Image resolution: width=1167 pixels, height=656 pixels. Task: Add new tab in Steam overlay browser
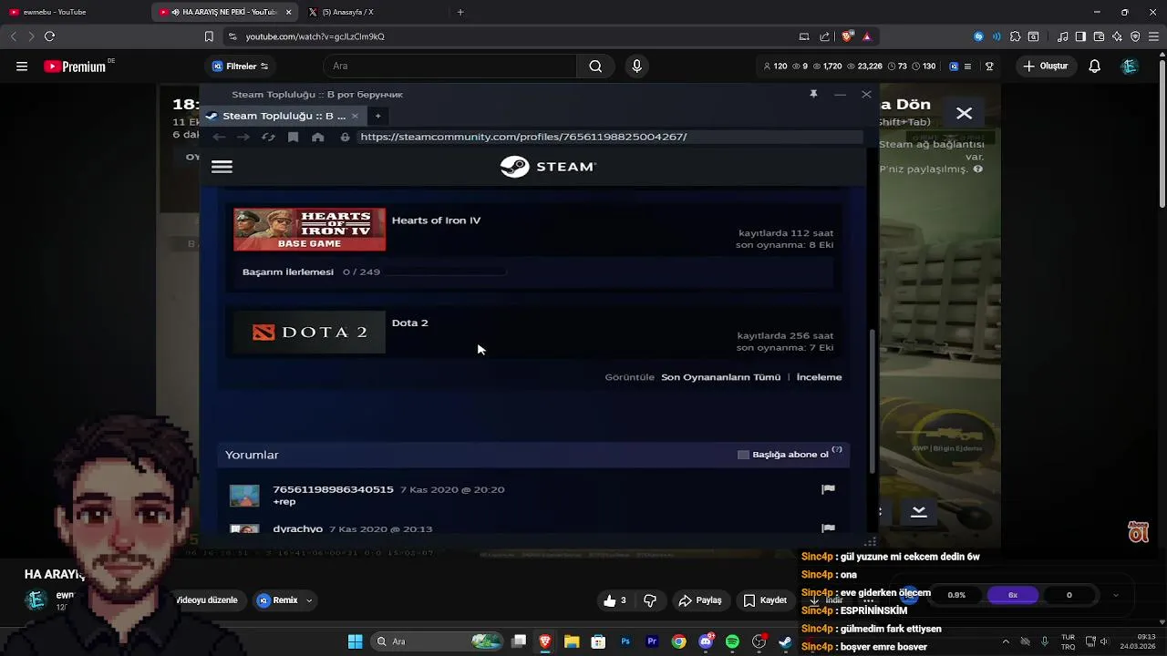377,116
